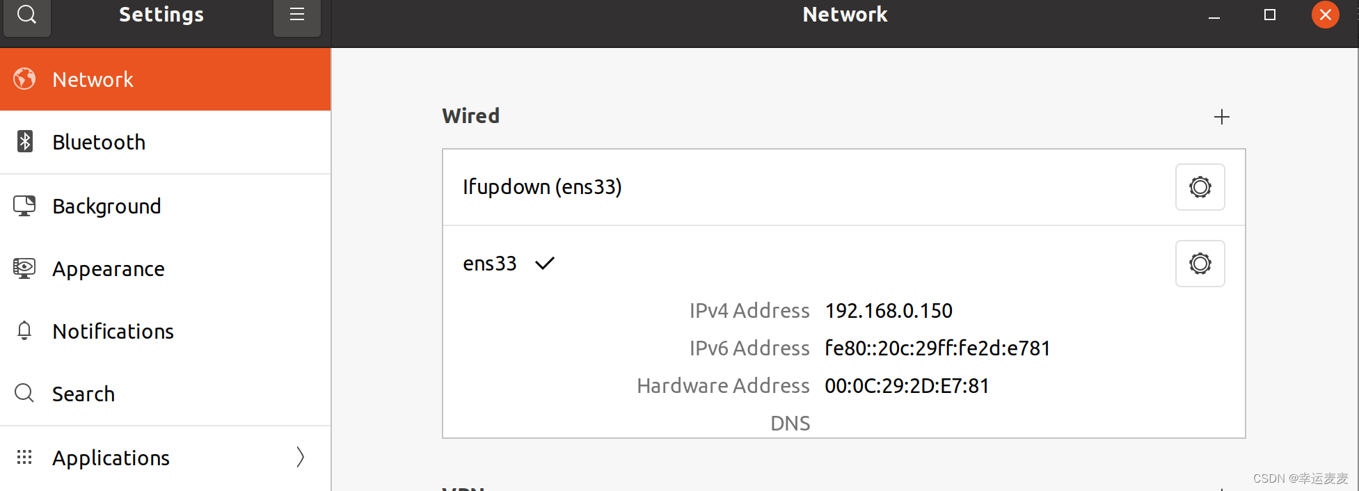The image size is (1359, 491).
Task: Select the Notifications sidebar entry
Action: [x=113, y=331]
